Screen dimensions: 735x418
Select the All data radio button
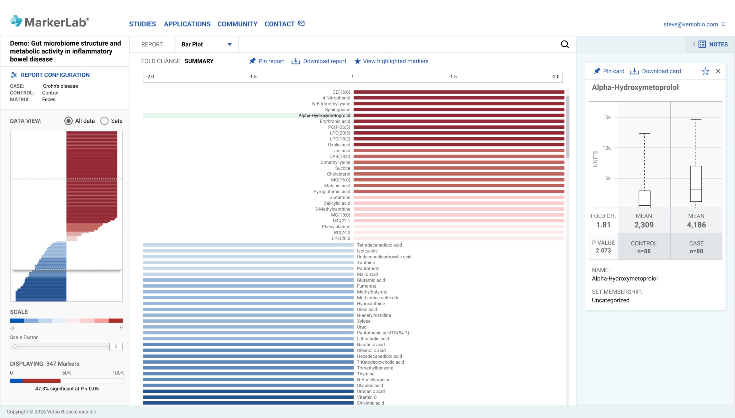(x=68, y=121)
